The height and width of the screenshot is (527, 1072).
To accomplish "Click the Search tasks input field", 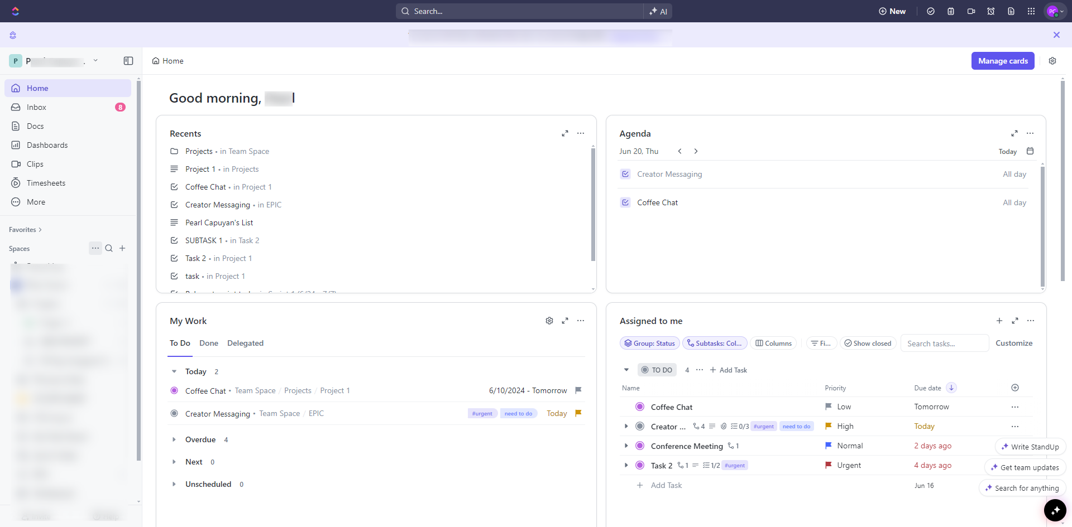I will click(945, 343).
